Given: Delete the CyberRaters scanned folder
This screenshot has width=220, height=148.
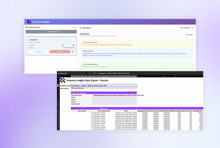Looking at the screenshot, I should pyautogui.click(x=60, y=52).
